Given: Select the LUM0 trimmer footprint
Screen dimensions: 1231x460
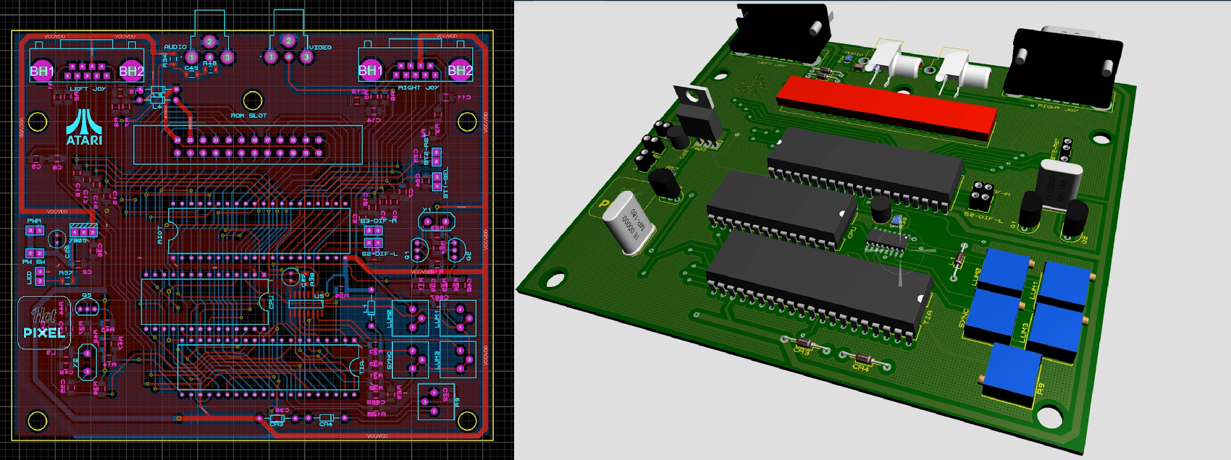Looking at the screenshot, I should (411, 318).
